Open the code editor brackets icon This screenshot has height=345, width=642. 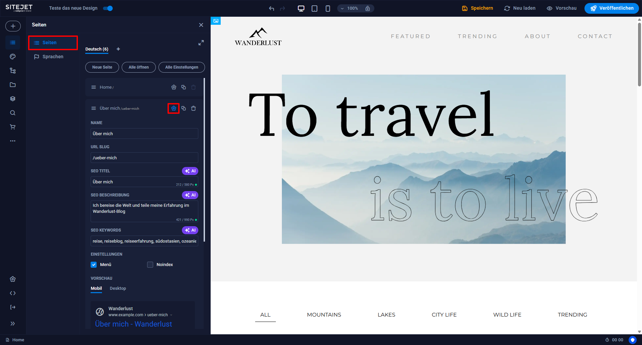(13, 293)
